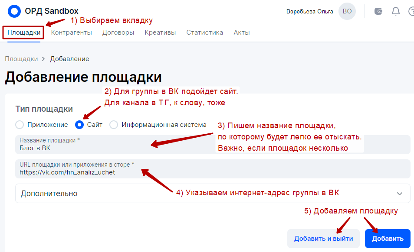
Task: Switch to the Статистика tab
Action: (205, 32)
